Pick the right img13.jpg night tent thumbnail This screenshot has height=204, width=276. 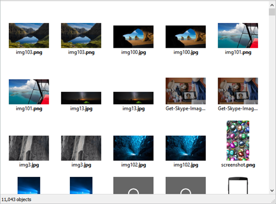133,98
